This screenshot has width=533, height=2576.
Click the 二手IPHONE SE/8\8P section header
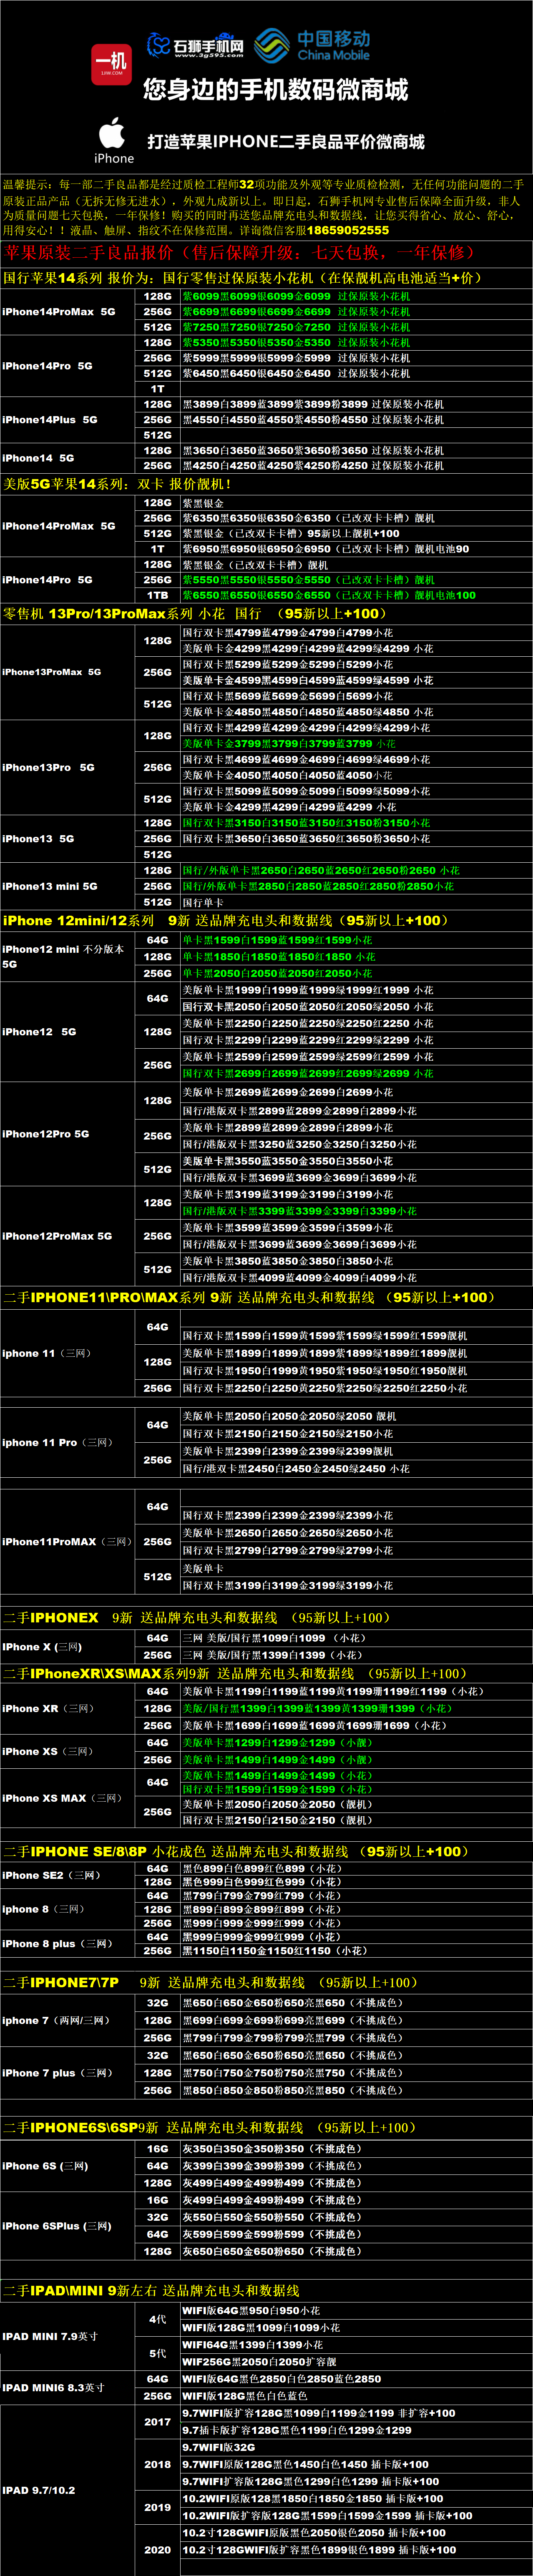click(236, 1851)
